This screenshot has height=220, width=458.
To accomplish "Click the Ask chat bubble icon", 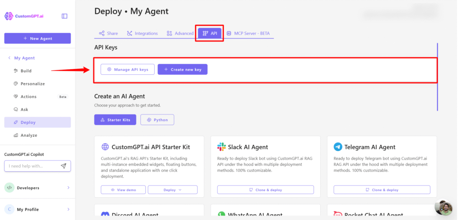I will [x=16, y=109].
